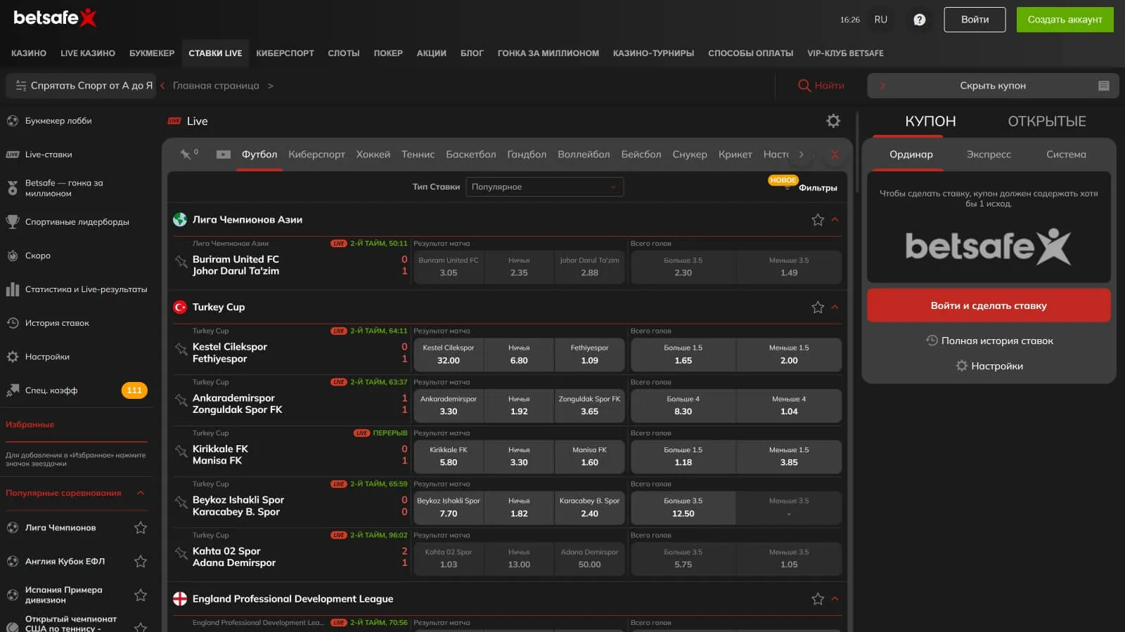Pin the Kahta 02 Spor match
Image resolution: width=1125 pixels, height=632 pixels.
pos(181,553)
